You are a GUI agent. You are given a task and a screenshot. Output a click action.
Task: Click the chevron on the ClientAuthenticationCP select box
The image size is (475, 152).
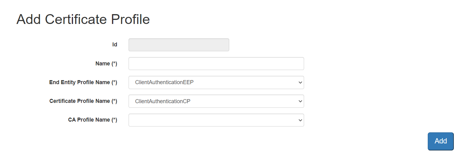pyautogui.click(x=300, y=101)
